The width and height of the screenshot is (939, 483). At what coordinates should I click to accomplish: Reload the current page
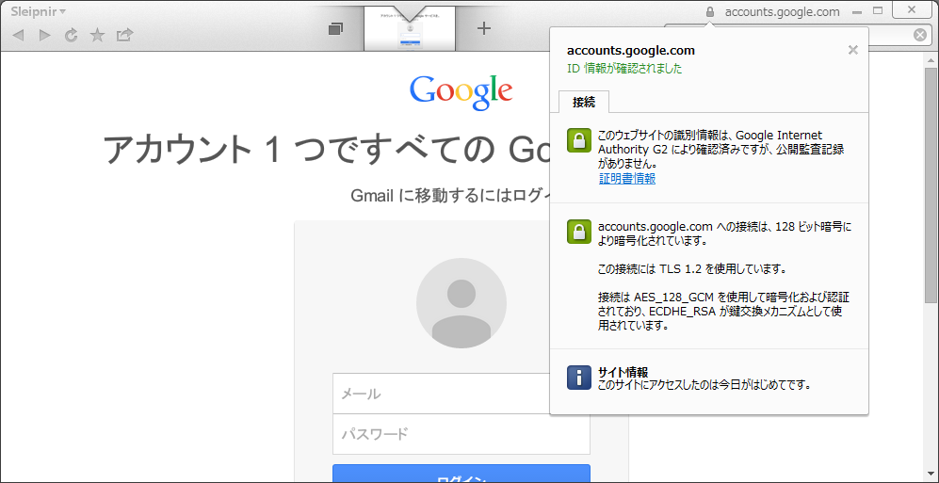coord(72,36)
